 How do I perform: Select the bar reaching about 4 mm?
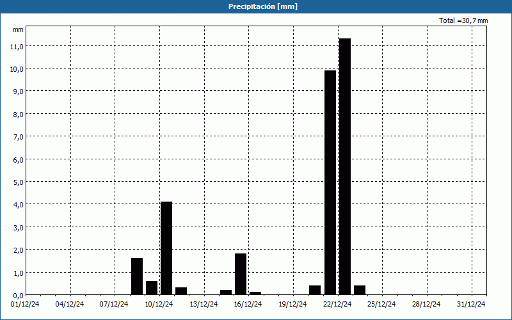[166, 248]
